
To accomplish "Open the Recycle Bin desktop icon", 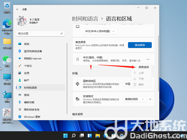I will point(7,8).
